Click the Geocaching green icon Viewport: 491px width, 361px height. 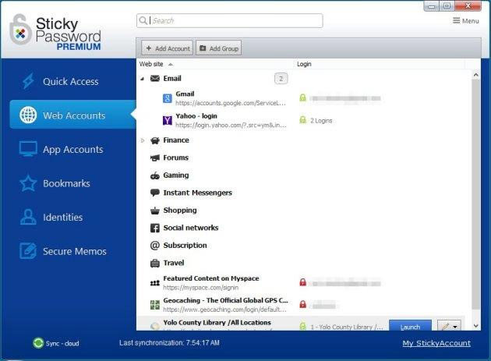155,305
